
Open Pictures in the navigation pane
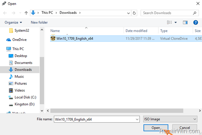(x=18, y=83)
